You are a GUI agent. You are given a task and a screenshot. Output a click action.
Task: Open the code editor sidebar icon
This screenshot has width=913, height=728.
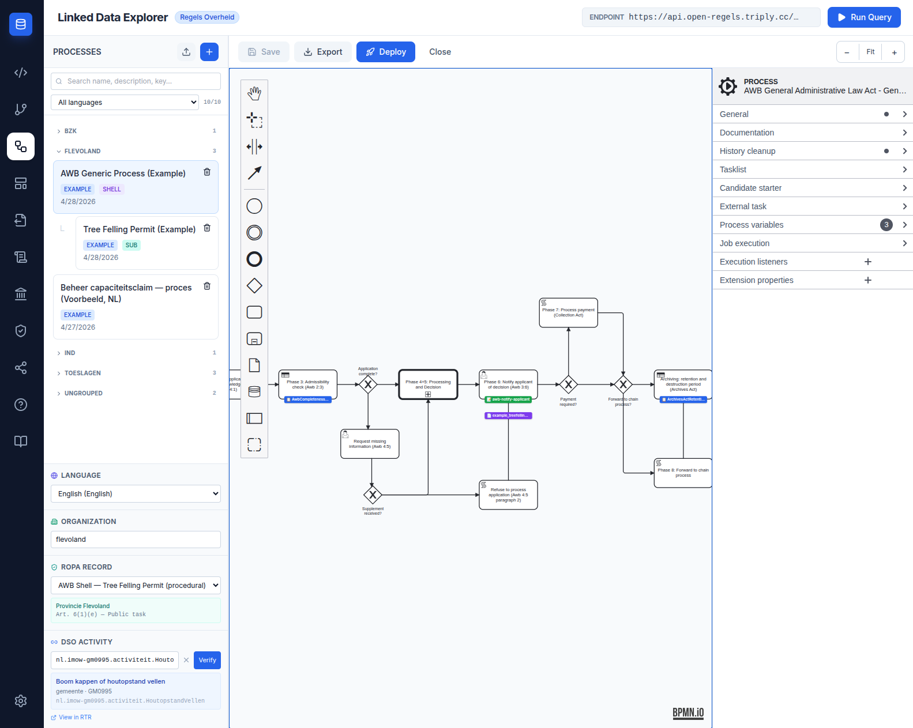point(21,73)
